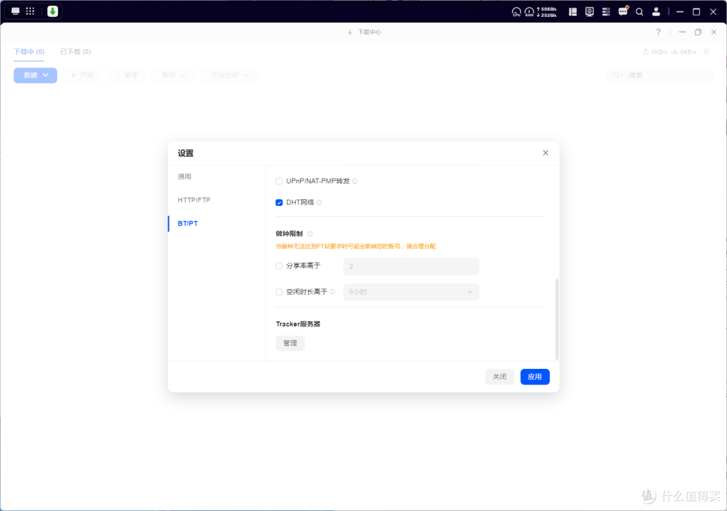Open the message notifications icon
The height and width of the screenshot is (511, 727).
(623, 11)
